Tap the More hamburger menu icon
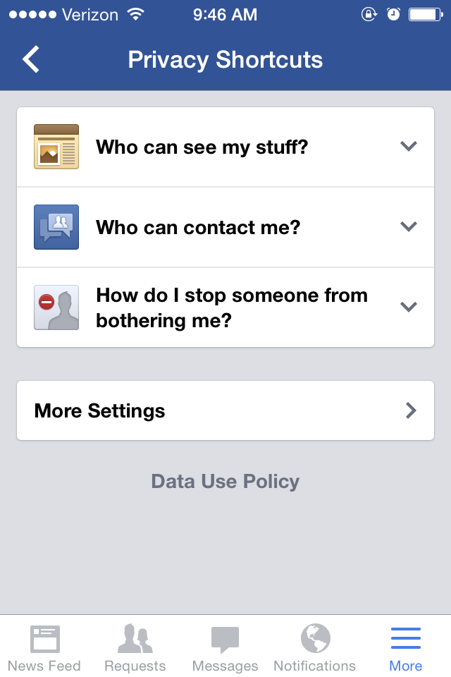 [406, 638]
